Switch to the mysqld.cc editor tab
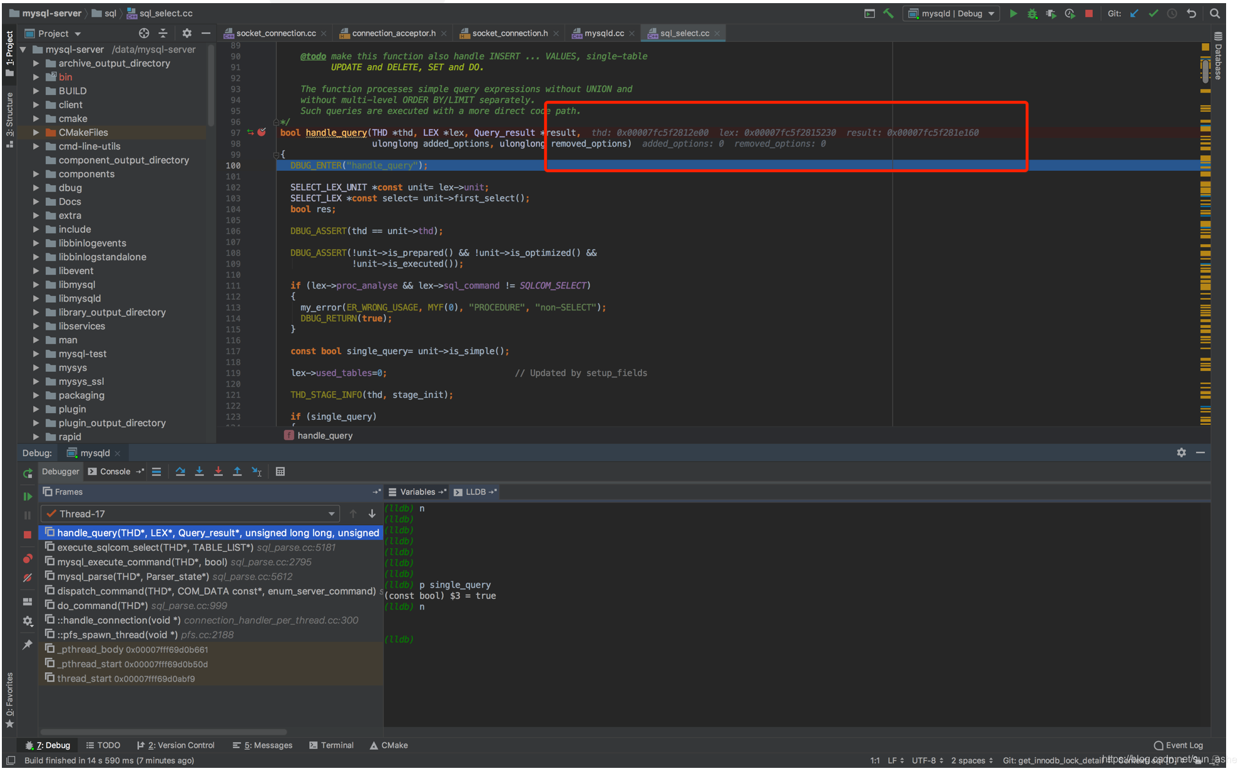This screenshot has width=1243, height=771. [x=604, y=33]
